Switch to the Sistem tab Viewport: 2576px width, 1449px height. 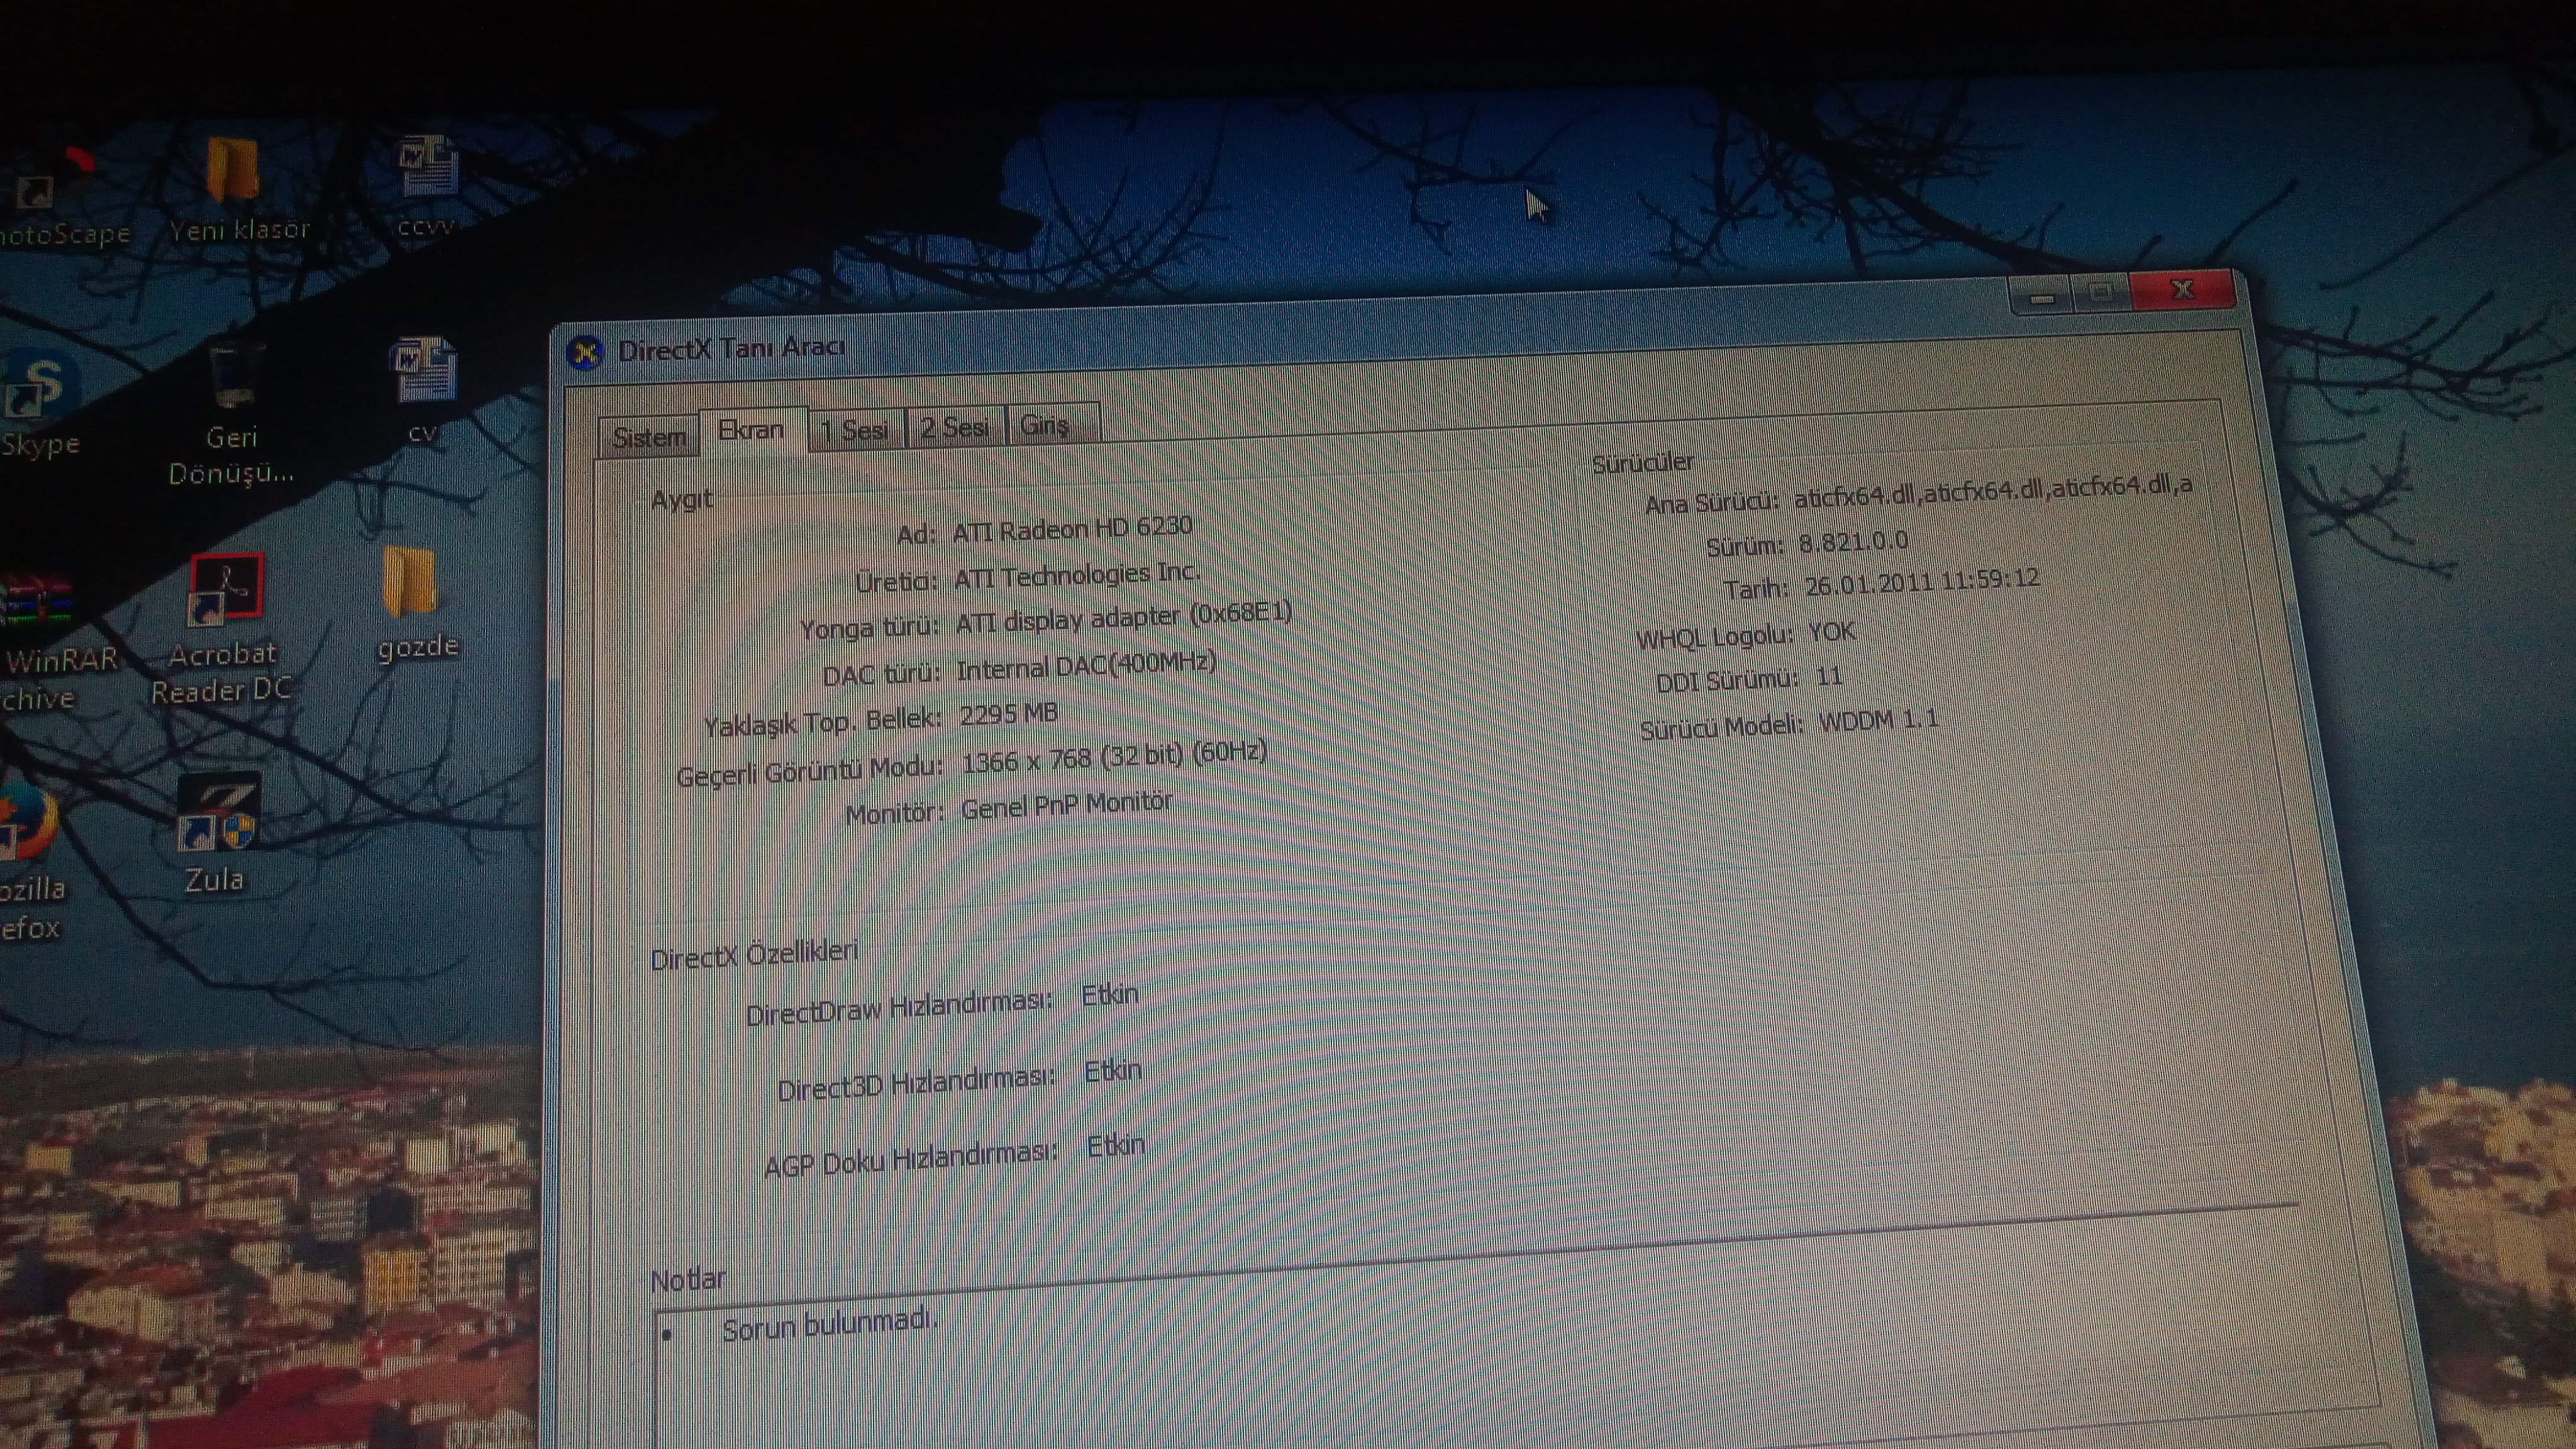(649, 437)
